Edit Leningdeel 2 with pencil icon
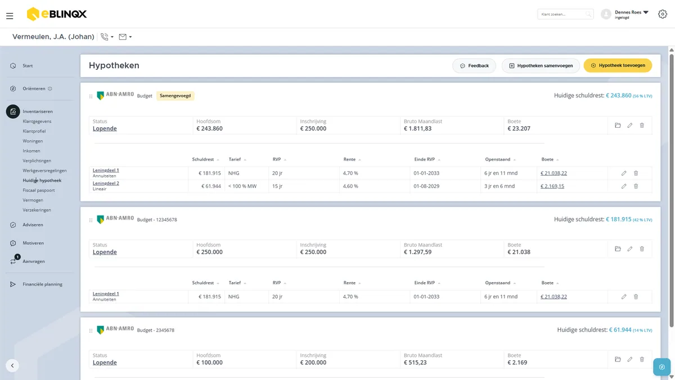 [624, 186]
